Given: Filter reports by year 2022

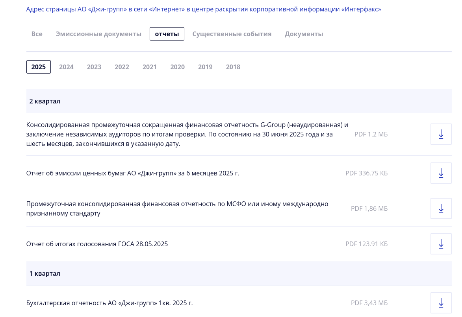Looking at the screenshot, I should tap(122, 67).
